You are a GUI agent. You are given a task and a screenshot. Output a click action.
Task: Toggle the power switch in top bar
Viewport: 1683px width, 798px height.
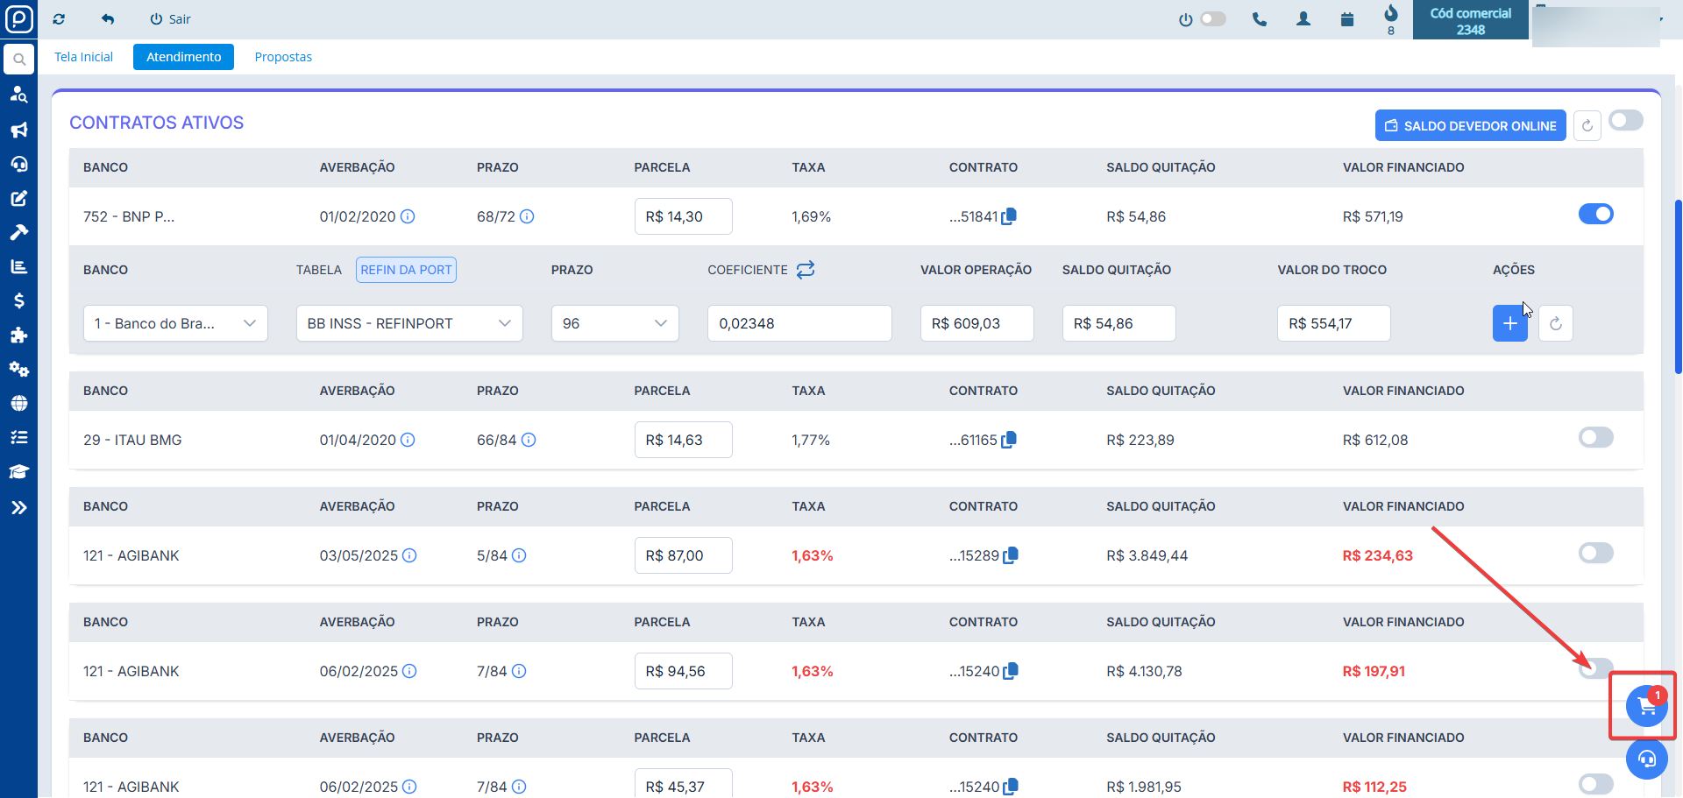(1212, 19)
